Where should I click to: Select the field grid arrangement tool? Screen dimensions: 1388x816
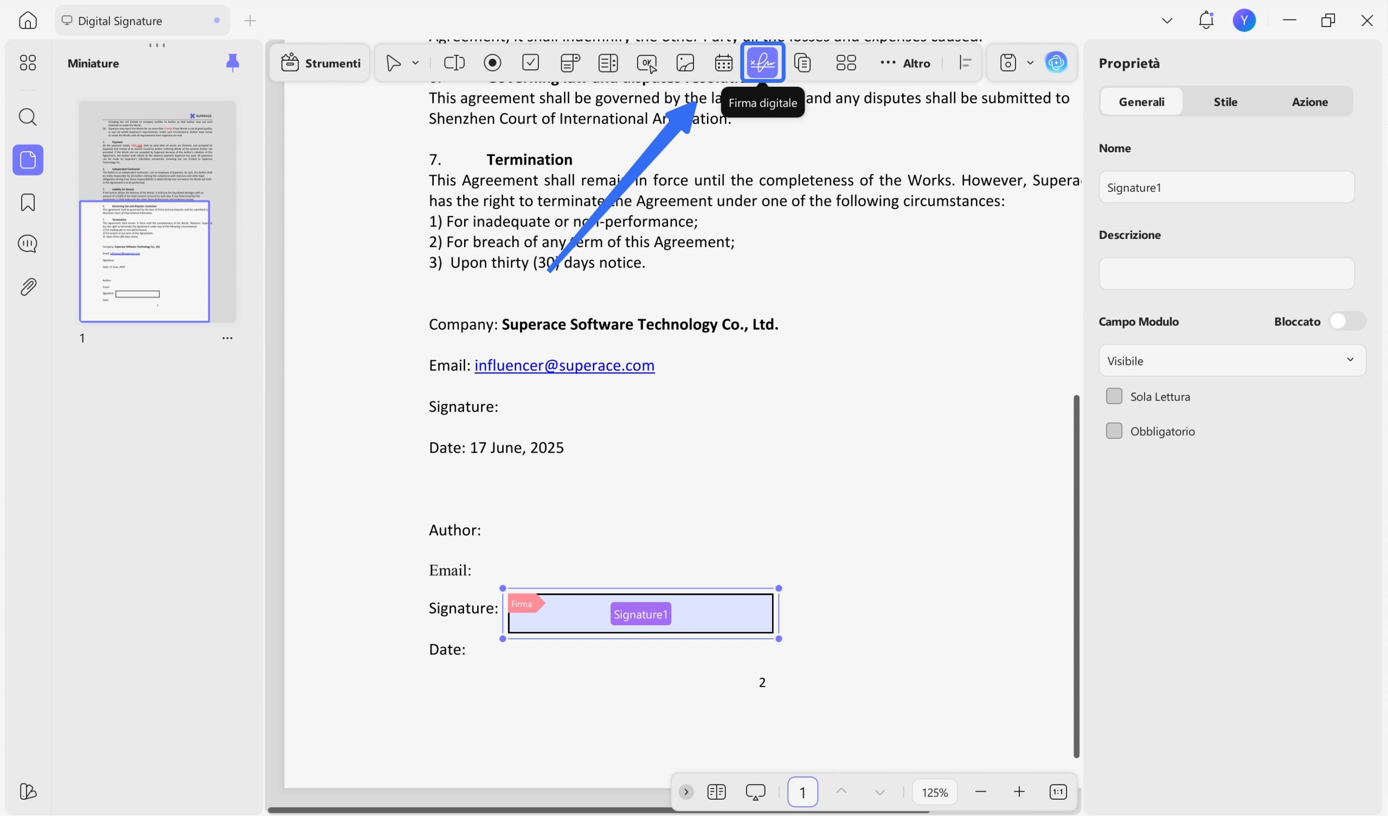(846, 63)
